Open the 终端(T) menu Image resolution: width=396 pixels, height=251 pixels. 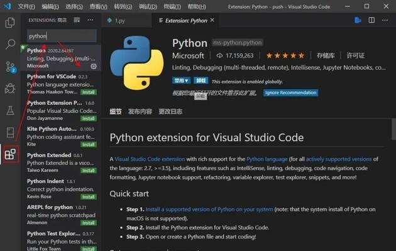tap(172, 6)
